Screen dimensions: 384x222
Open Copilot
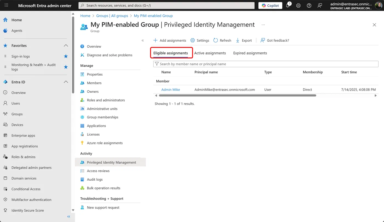coord(270,5)
